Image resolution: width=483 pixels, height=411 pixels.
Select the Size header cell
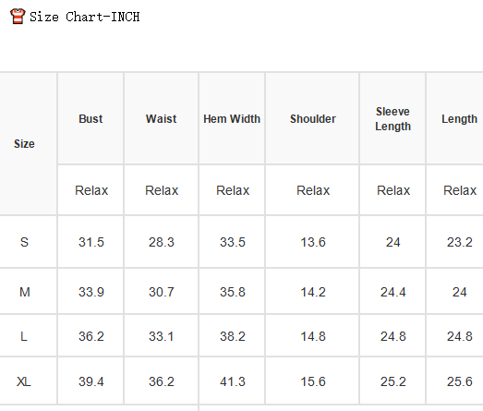24,144
